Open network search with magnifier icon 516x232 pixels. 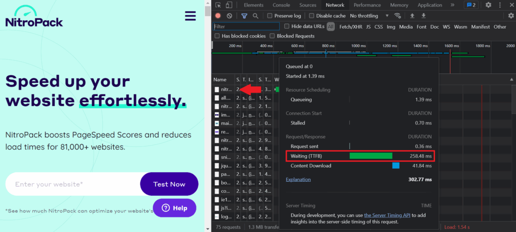pyautogui.click(x=255, y=16)
